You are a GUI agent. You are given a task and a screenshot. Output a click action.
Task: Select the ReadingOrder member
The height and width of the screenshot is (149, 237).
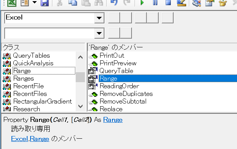click(x=119, y=86)
